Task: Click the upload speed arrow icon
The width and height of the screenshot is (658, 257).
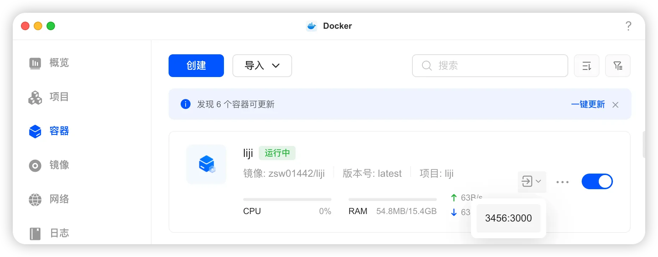Action: 454,198
